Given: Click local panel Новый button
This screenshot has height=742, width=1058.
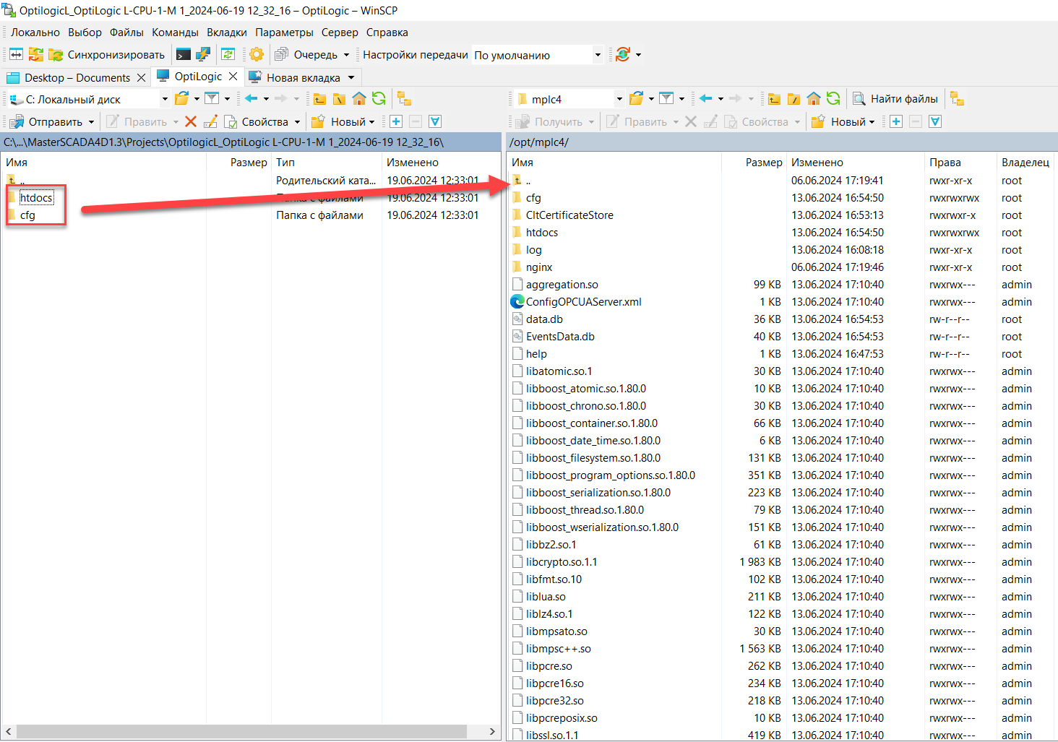Looking at the screenshot, I should pyautogui.click(x=343, y=121).
